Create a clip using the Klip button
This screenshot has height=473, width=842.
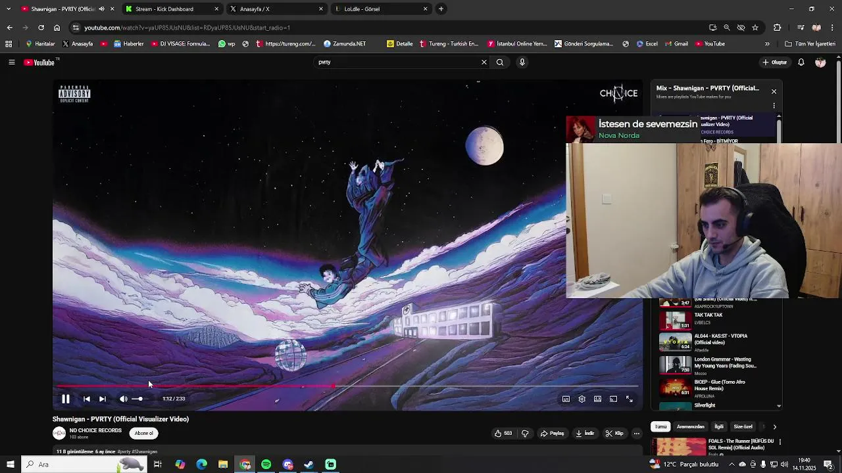tap(614, 434)
